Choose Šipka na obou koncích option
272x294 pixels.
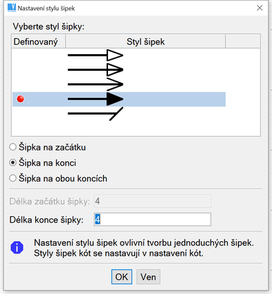tap(12, 178)
